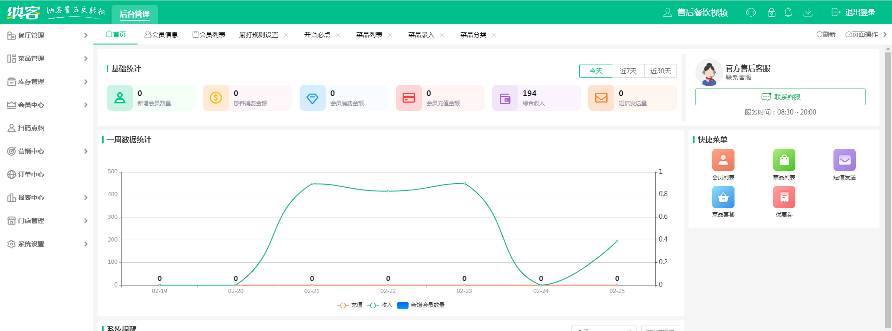Click 退出登录 to log out
This screenshot has width=892, height=331.
coord(853,13)
